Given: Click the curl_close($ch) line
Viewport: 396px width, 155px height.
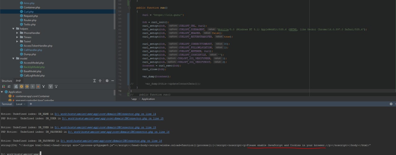Looking at the screenshot, I should 154,69.
